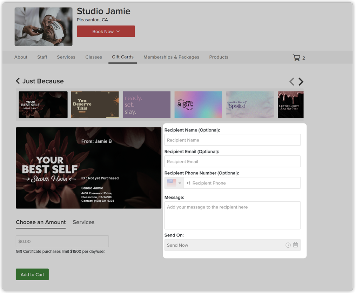Click the Recipient Name field
This screenshot has width=356, height=294.
coord(233,140)
